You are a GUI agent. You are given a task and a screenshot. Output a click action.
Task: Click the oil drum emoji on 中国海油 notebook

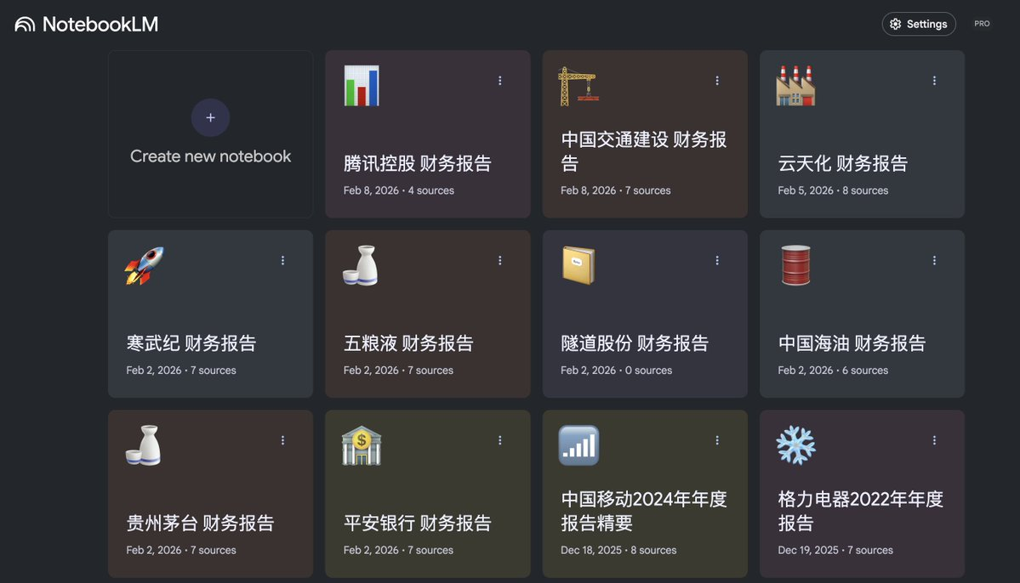coord(795,265)
